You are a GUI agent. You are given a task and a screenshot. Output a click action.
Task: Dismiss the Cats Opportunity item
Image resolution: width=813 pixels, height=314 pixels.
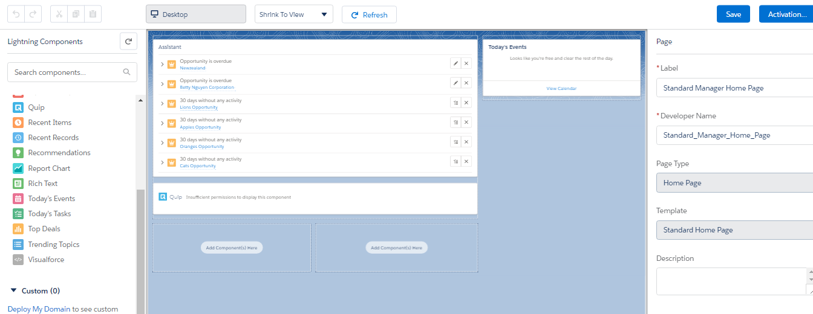(466, 162)
